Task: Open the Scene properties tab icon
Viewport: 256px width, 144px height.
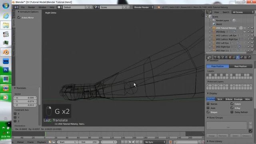Action: click(222, 57)
